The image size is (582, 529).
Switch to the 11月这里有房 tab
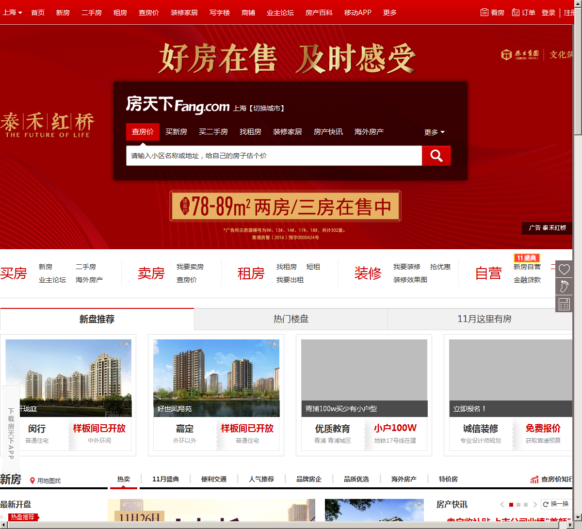coord(485,319)
